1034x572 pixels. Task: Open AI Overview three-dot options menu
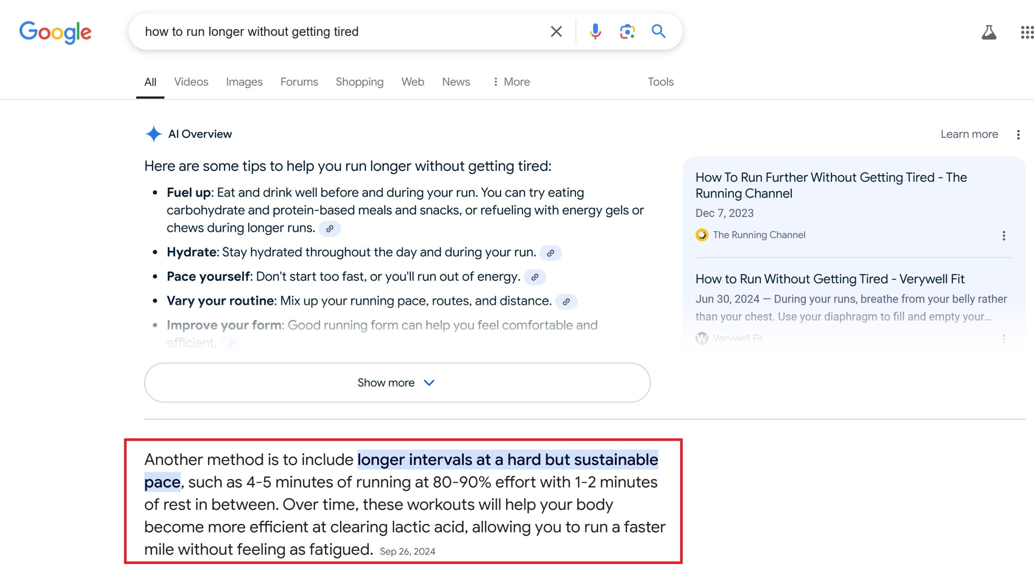pyautogui.click(x=1018, y=135)
